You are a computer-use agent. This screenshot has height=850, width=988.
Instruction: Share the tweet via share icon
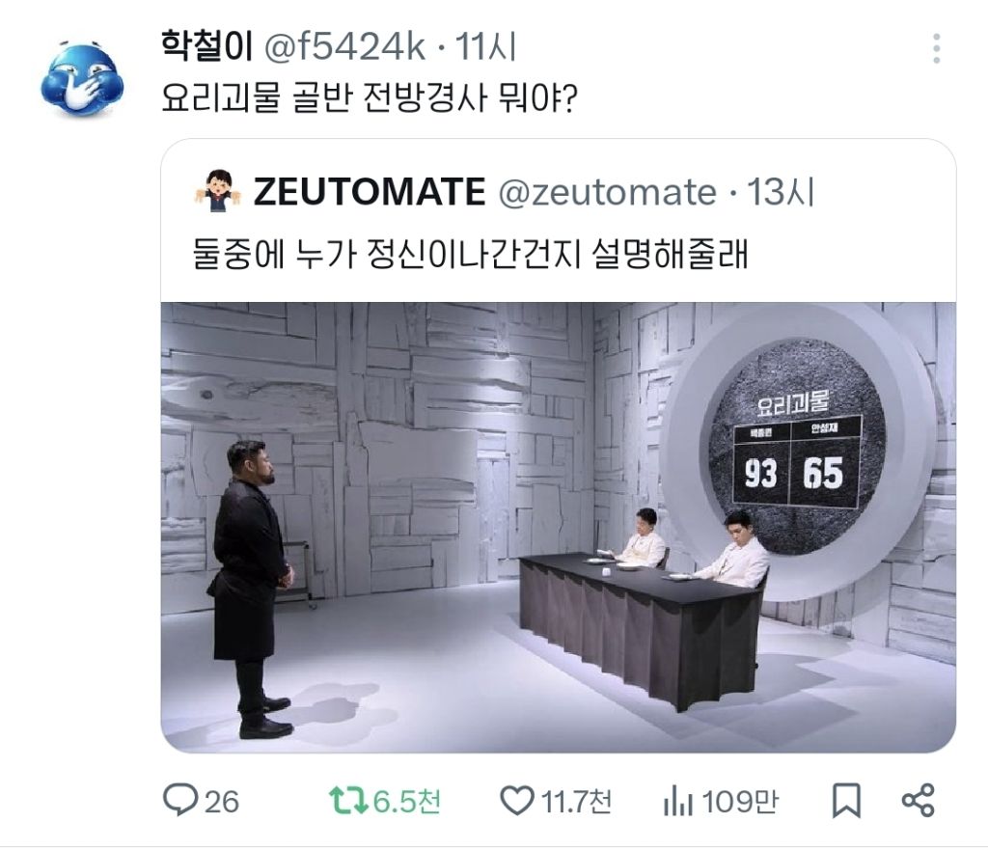[919, 801]
